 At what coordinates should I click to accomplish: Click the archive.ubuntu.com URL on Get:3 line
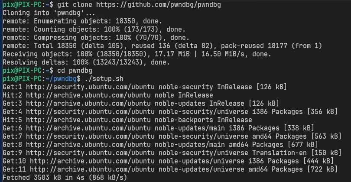pos(88,104)
